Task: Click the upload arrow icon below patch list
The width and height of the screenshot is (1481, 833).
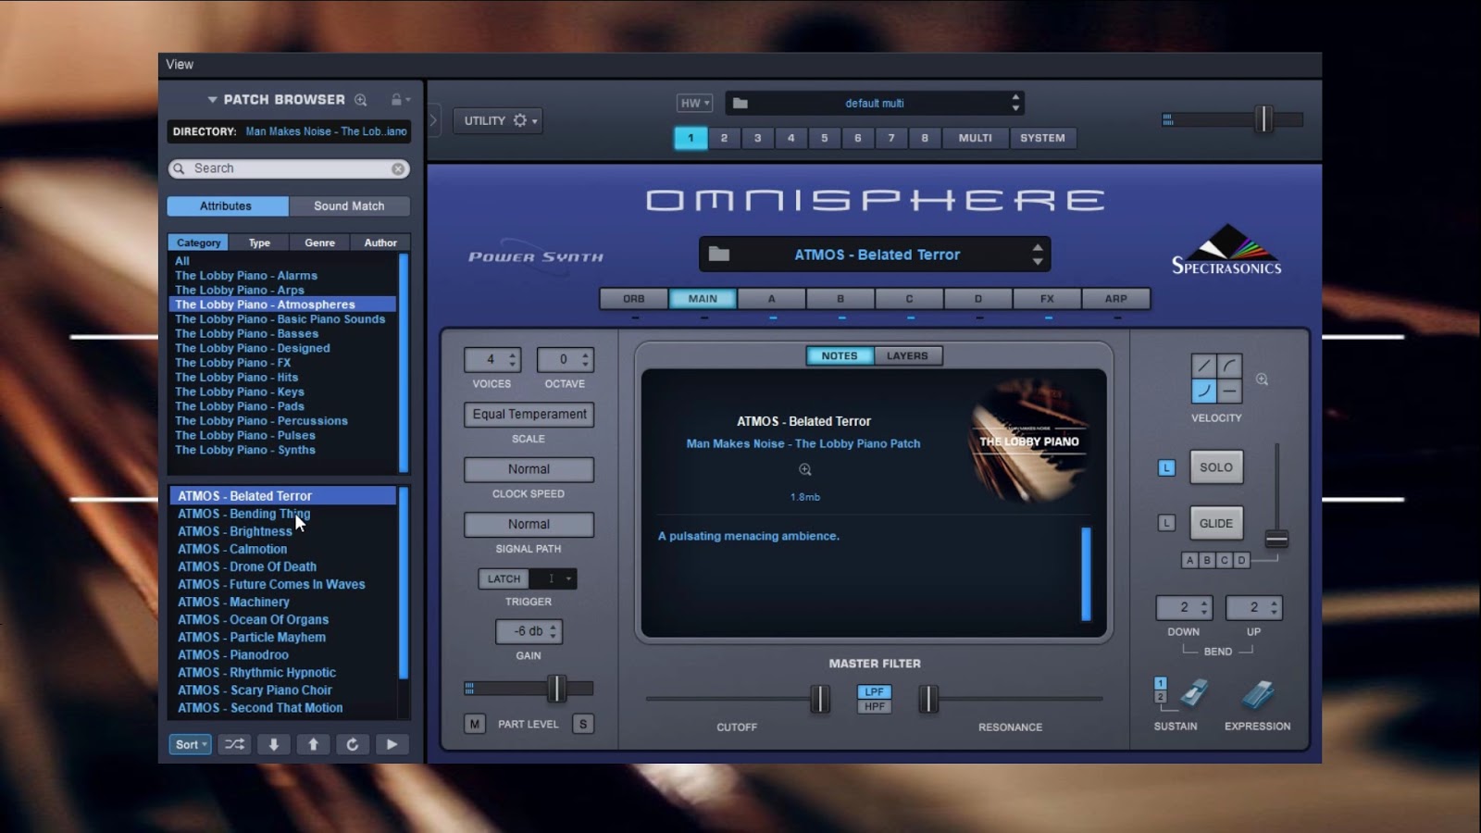Action: click(313, 744)
